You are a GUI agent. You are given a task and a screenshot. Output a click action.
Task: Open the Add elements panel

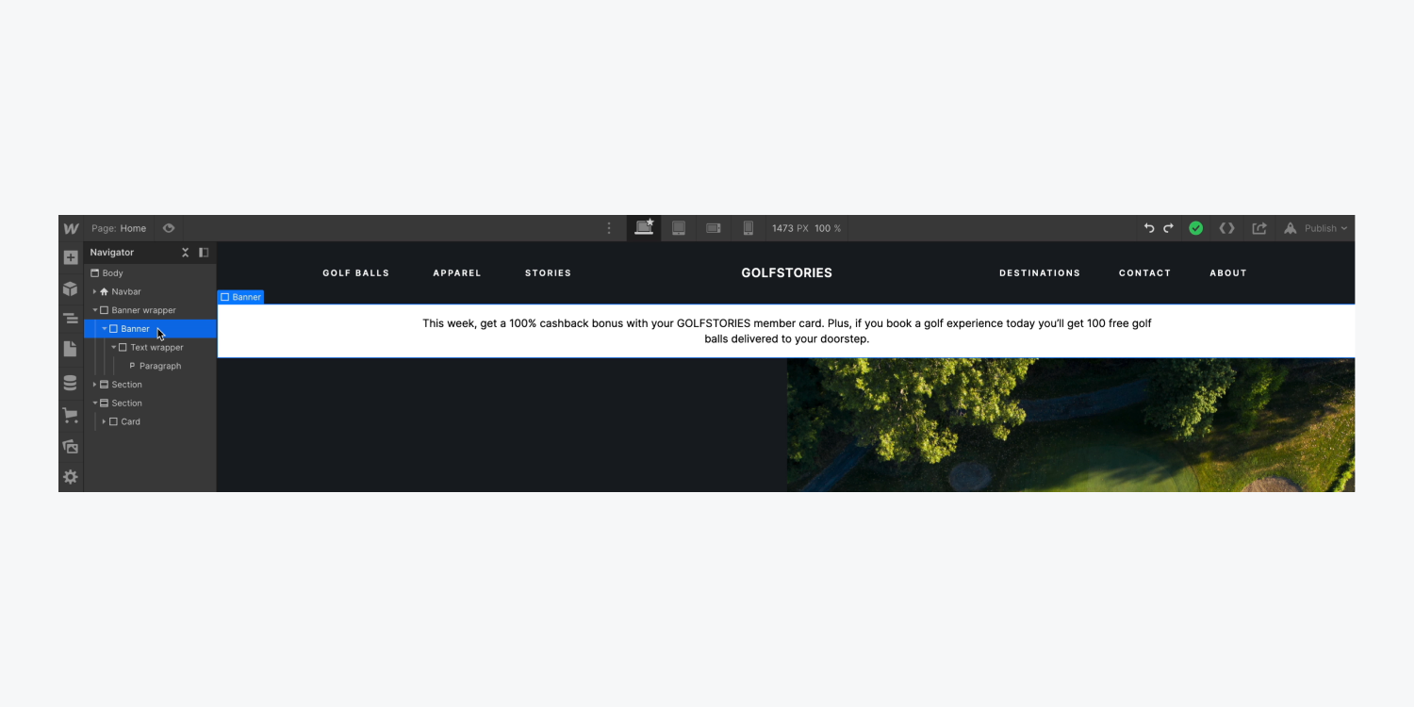click(71, 257)
